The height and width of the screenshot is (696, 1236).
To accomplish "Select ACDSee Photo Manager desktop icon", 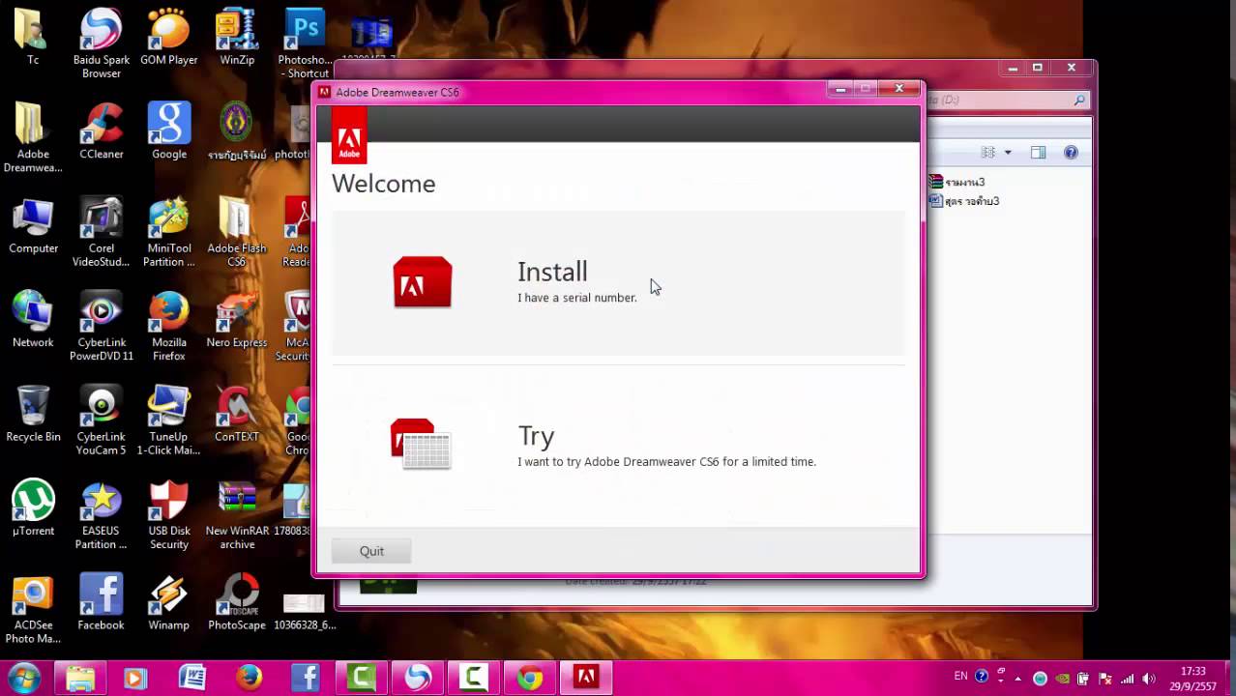I will 33,609.
